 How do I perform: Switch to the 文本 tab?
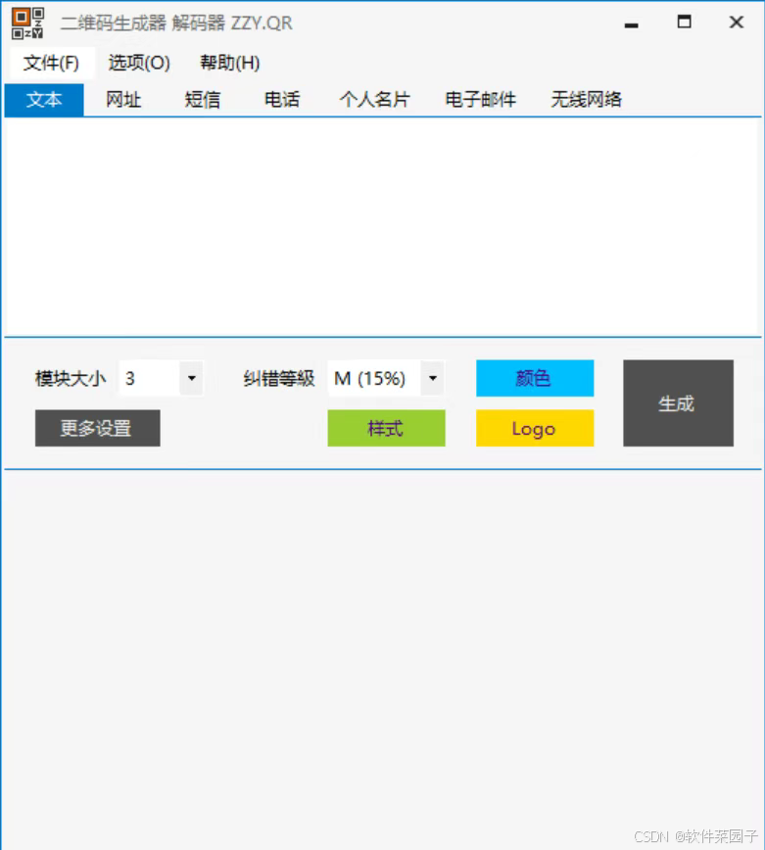coord(44,100)
